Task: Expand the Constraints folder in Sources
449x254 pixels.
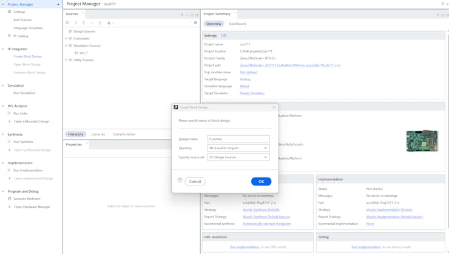Action: 66,38
